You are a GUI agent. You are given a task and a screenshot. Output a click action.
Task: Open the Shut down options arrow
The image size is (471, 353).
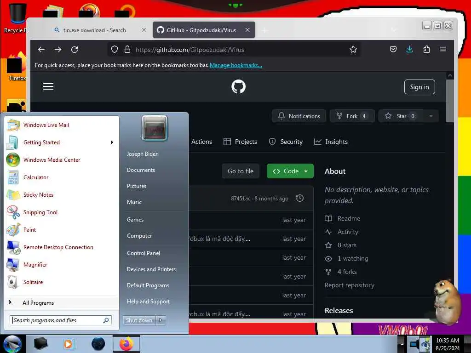click(x=161, y=320)
